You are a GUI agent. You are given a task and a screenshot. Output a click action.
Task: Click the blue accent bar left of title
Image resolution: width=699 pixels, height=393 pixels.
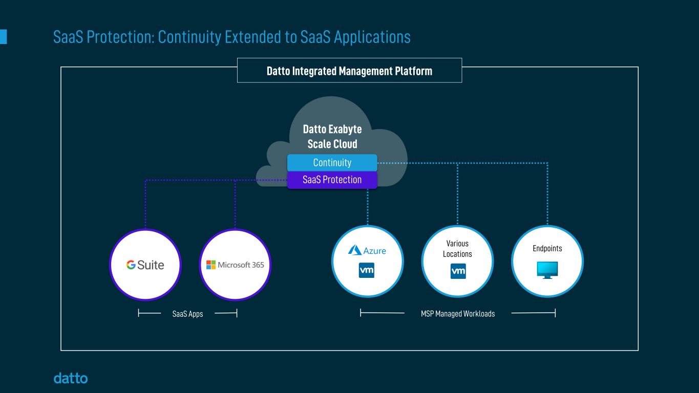tap(4, 37)
